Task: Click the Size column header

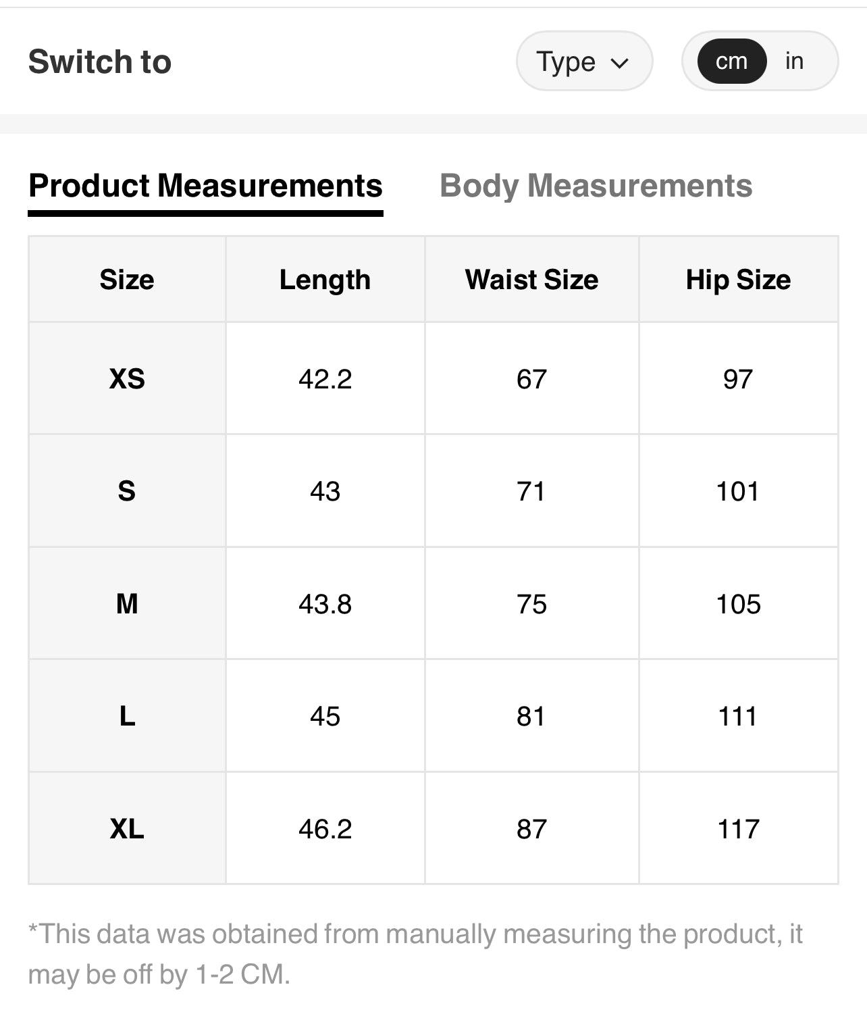Action: 127,280
